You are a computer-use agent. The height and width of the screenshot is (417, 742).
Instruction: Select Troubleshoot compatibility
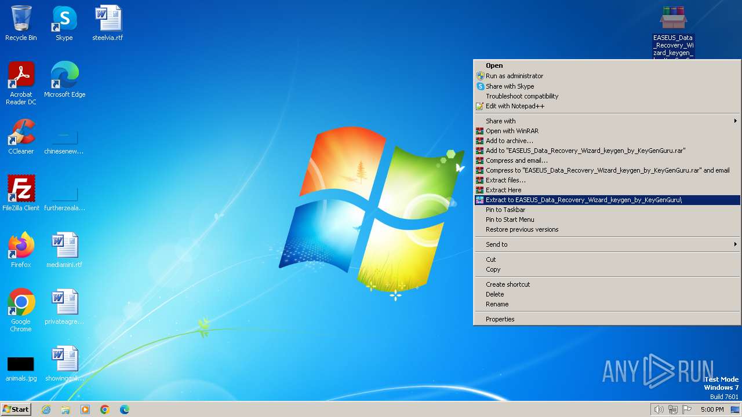click(x=608, y=96)
